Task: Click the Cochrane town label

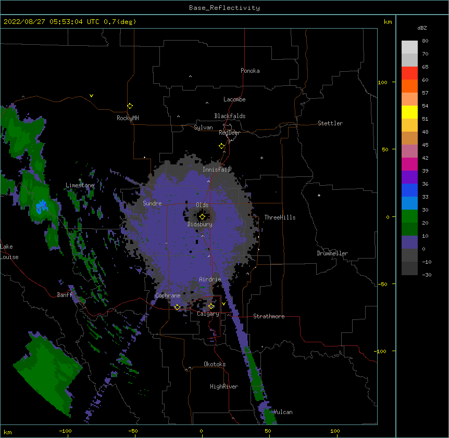Action: coord(168,295)
